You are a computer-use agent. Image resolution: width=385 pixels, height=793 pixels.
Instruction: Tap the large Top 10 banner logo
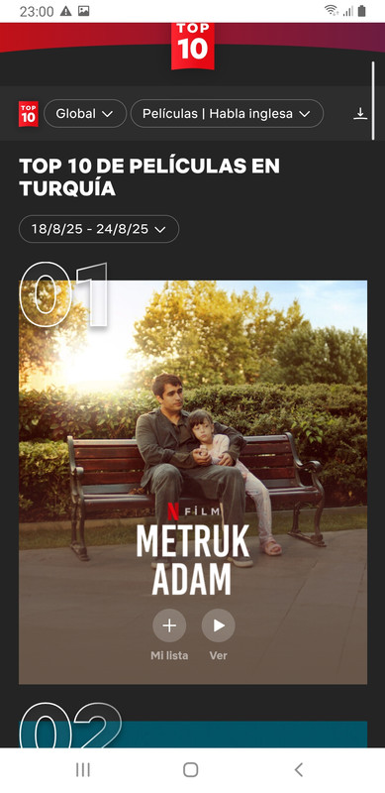tap(192, 46)
